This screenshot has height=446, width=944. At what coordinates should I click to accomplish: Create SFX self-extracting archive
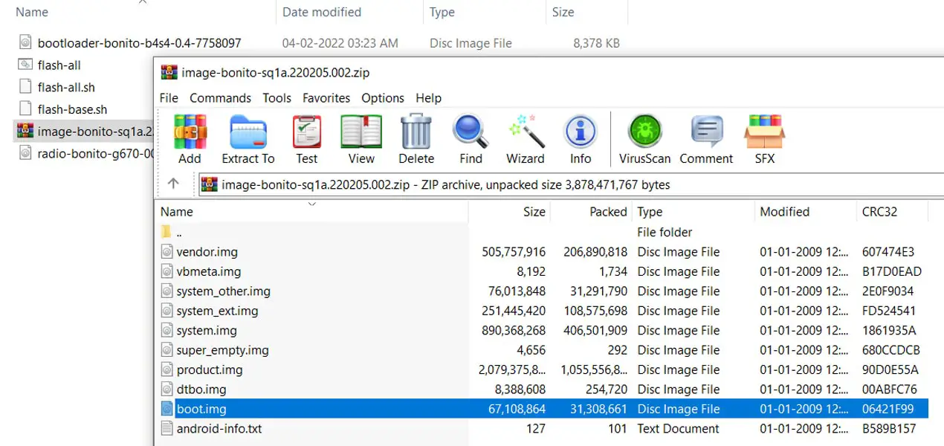(765, 132)
